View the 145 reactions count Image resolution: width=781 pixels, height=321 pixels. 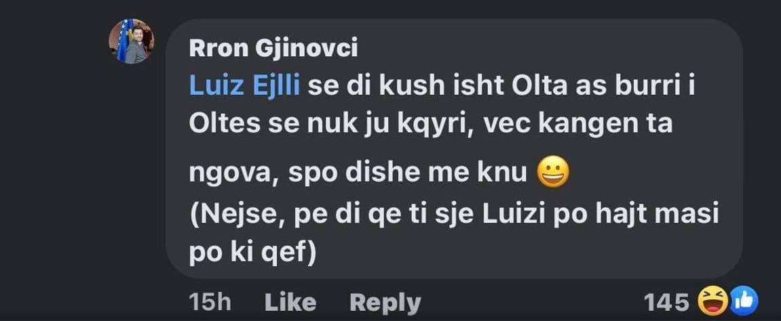point(666,302)
